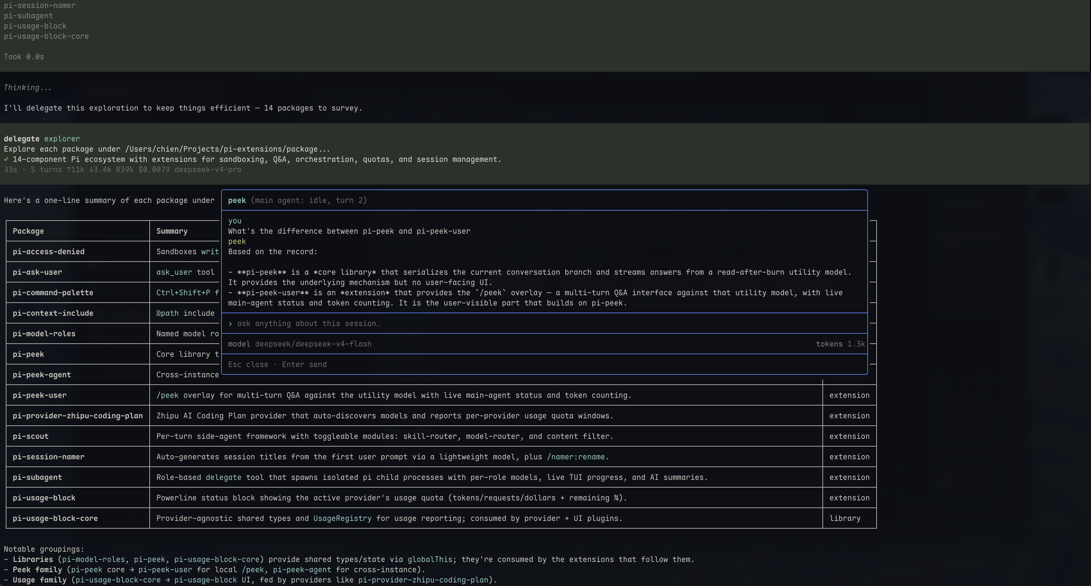Image resolution: width=1091 pixels, height=586 pixels.
Task: Click the 'Summary' column header
Action: click(172, 231)
